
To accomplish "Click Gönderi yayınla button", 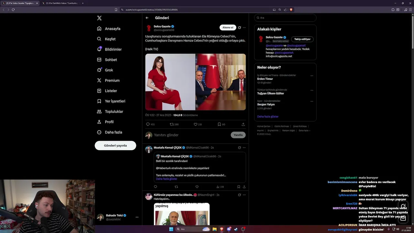I will (x=115, y=145).
